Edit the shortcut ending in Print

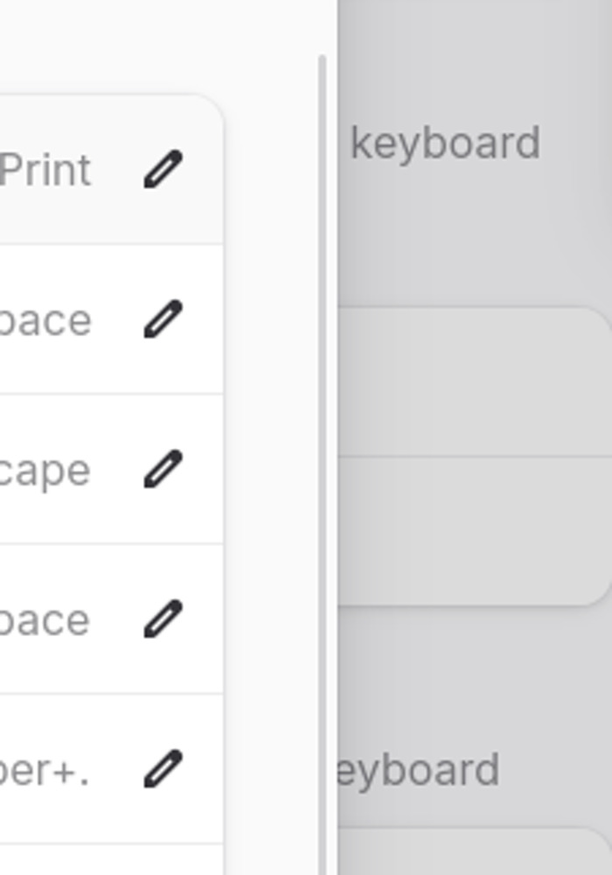point(163,170)
